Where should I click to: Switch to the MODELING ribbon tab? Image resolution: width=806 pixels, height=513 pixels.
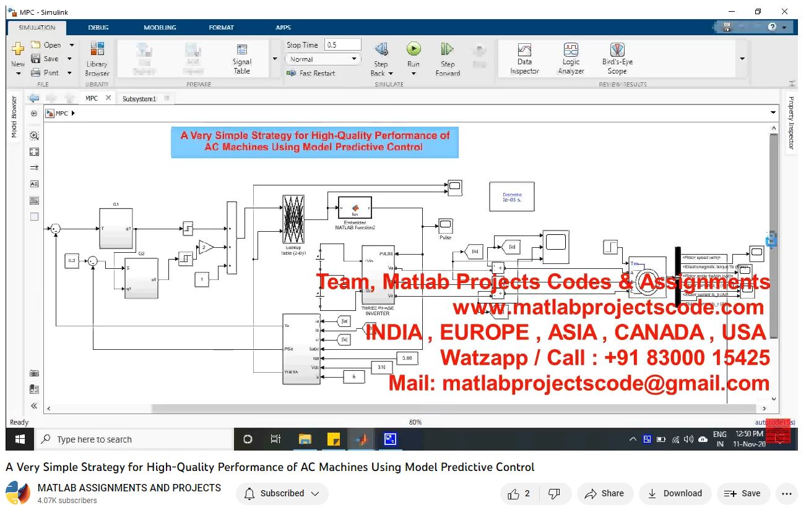pos(160,27)
